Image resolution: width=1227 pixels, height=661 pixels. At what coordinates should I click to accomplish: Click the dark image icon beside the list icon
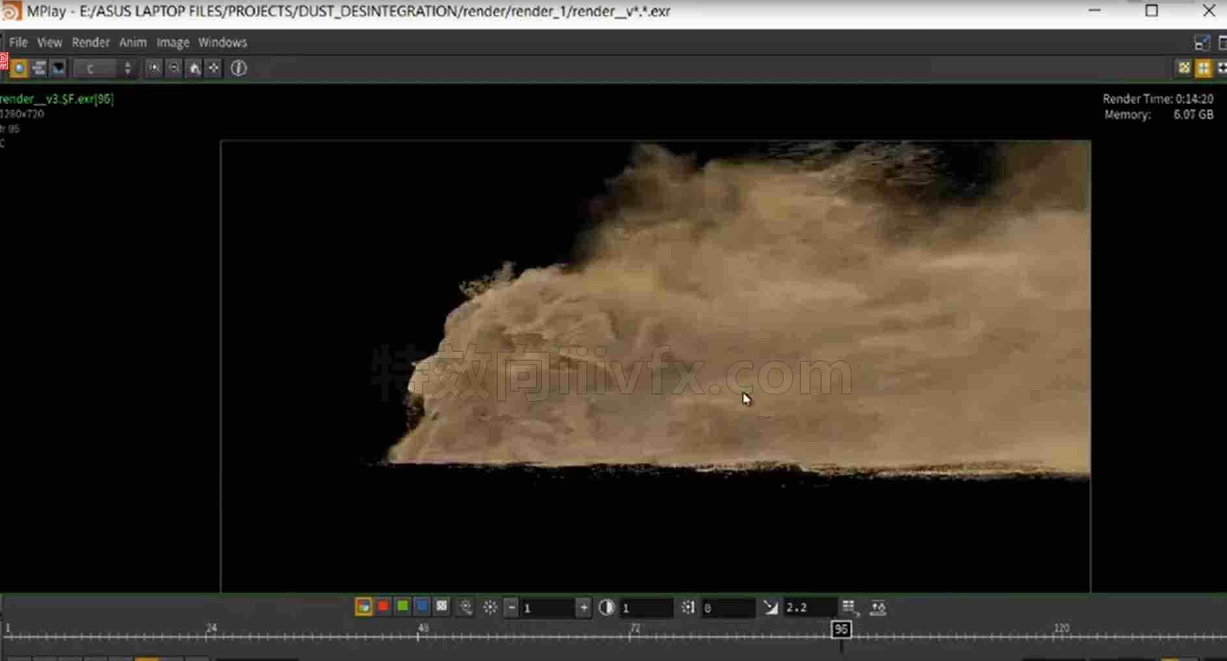(59, 68)
